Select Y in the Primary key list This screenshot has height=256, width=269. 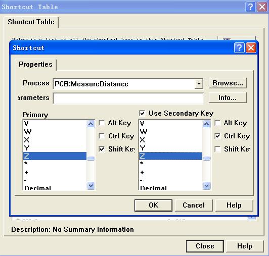tap(55, 148)
